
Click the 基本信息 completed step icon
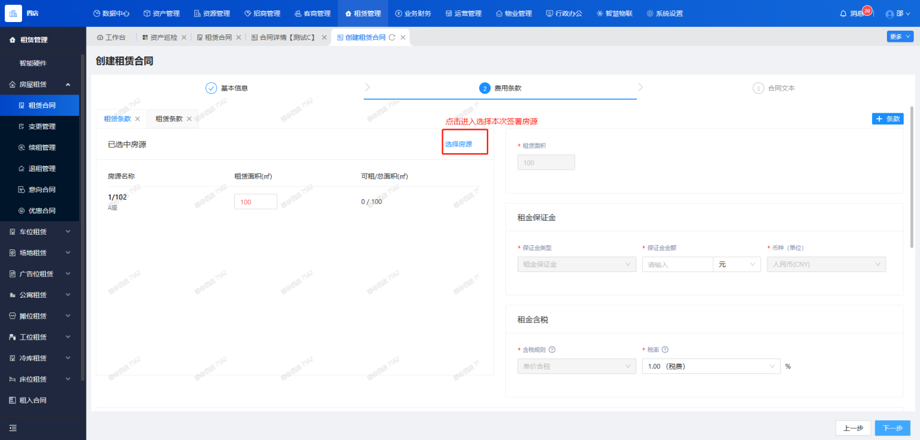click(211, 88)
